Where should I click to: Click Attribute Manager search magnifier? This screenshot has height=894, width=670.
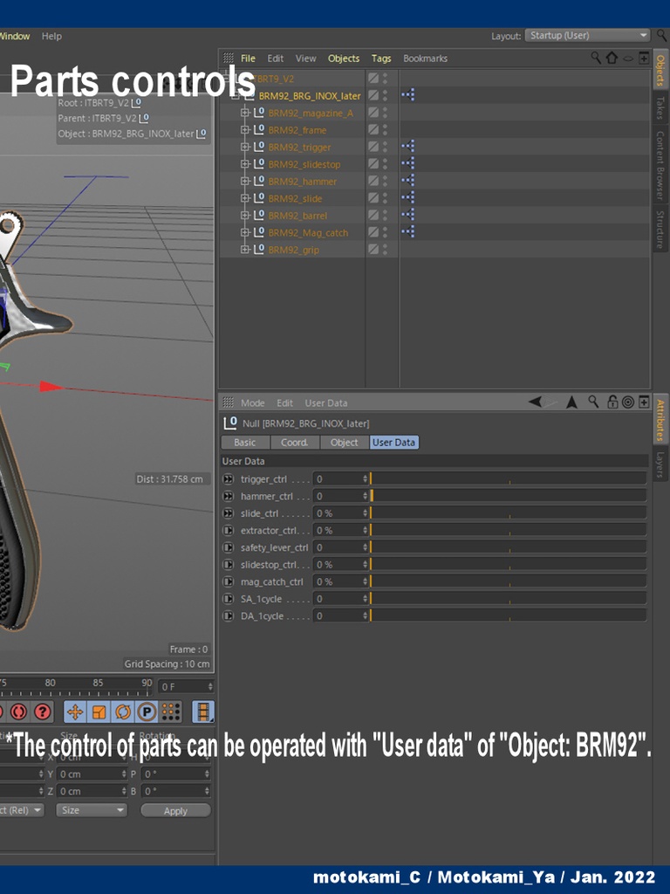(593, 402)
